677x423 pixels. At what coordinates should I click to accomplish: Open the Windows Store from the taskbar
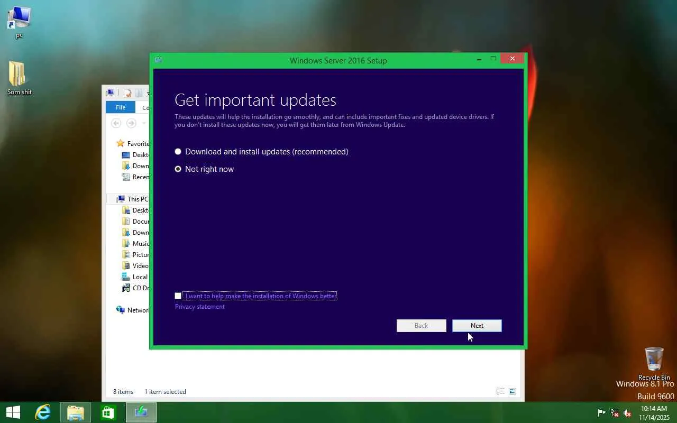tap(108, 412)
